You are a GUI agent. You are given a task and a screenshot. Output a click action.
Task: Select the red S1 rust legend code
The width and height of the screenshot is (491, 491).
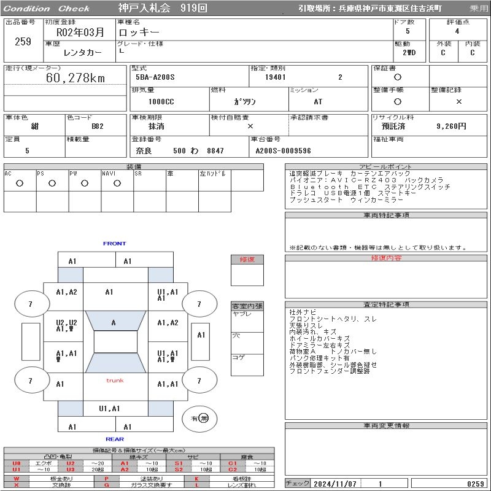[x=179, y=463]
